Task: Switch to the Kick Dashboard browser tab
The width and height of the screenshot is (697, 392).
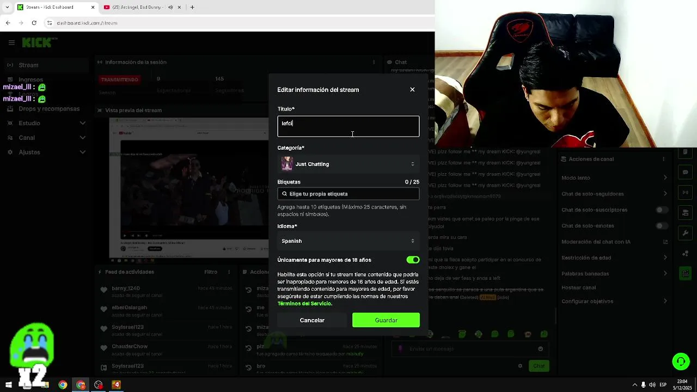Action: pos(56,7)
